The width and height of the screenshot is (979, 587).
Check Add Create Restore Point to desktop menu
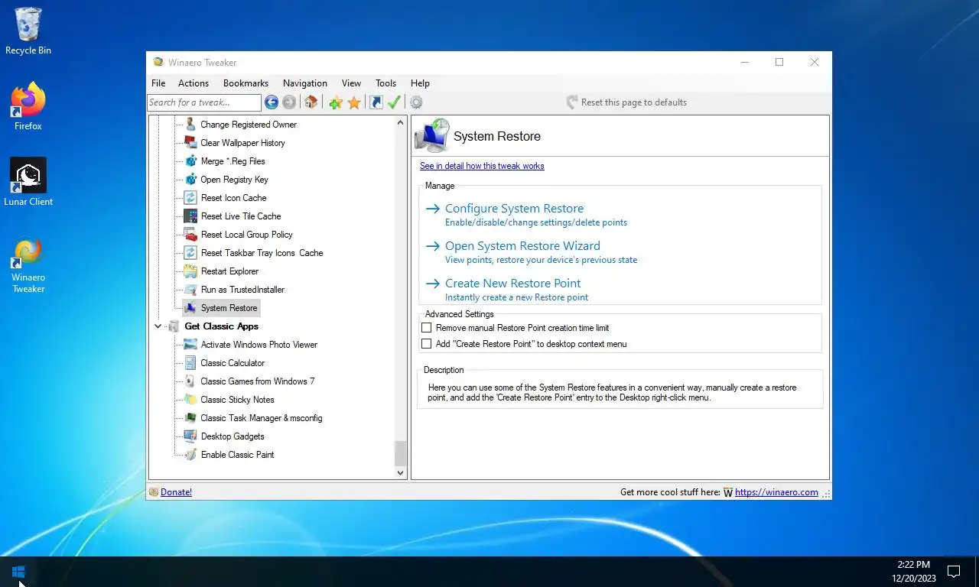tap(427, 344)
